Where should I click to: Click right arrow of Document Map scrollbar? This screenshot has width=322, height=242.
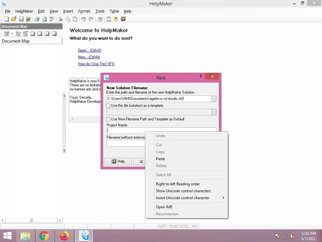click(60, 220)
